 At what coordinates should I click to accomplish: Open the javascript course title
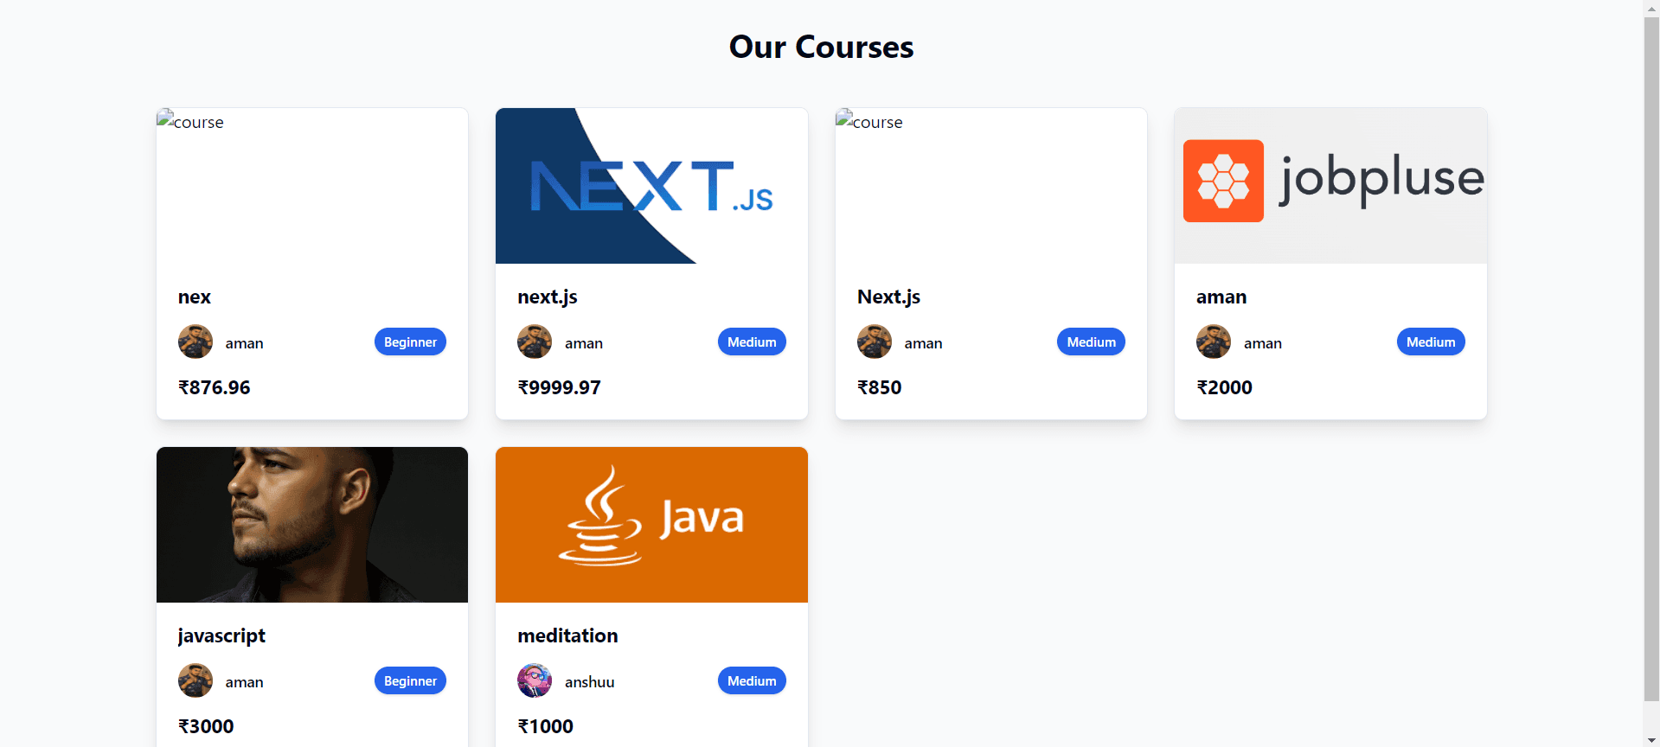[x=221, y=636]
